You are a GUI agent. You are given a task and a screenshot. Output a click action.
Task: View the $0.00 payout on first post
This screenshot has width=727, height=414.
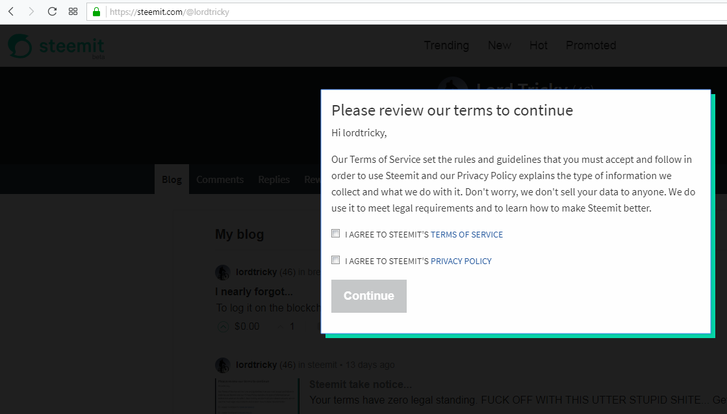247,326
